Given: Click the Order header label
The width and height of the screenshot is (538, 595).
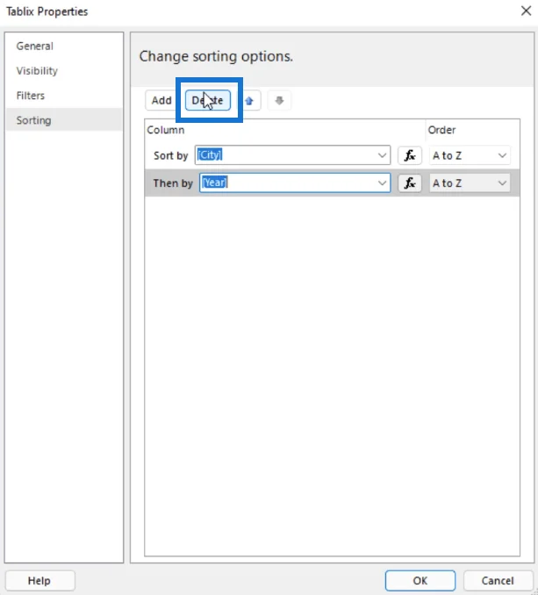Looking at the screenshot, I should tap(441, 130).
